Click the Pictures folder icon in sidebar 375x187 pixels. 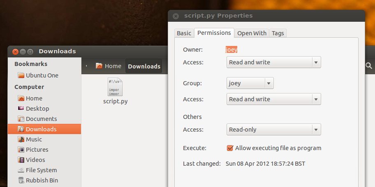coord(21,150)
